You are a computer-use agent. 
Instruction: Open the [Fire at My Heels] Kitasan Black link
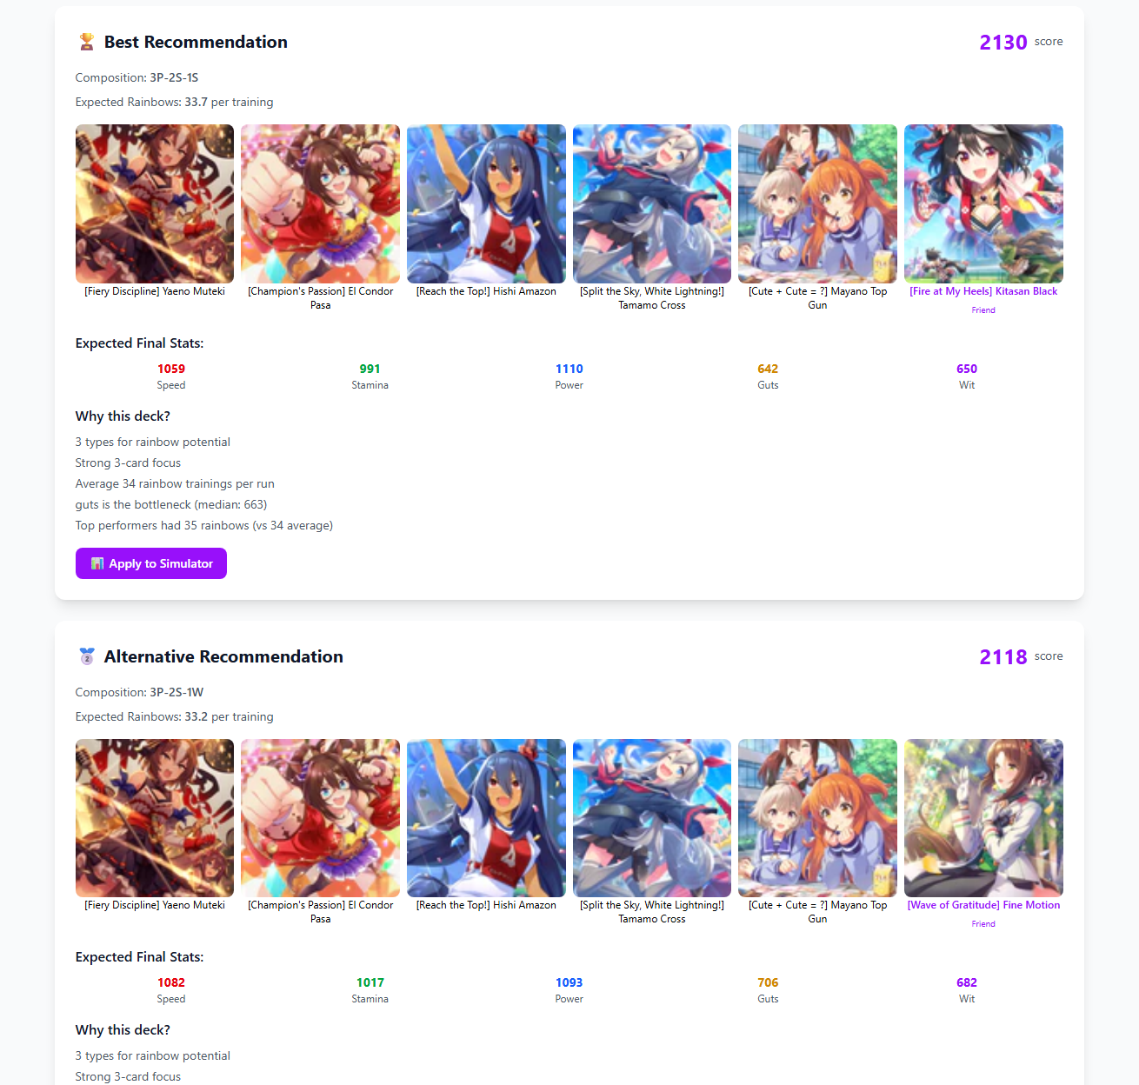pos(983,291)
